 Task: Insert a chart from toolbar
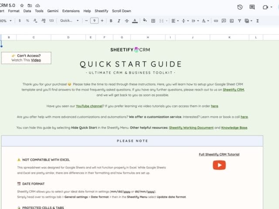click(231, 21)
